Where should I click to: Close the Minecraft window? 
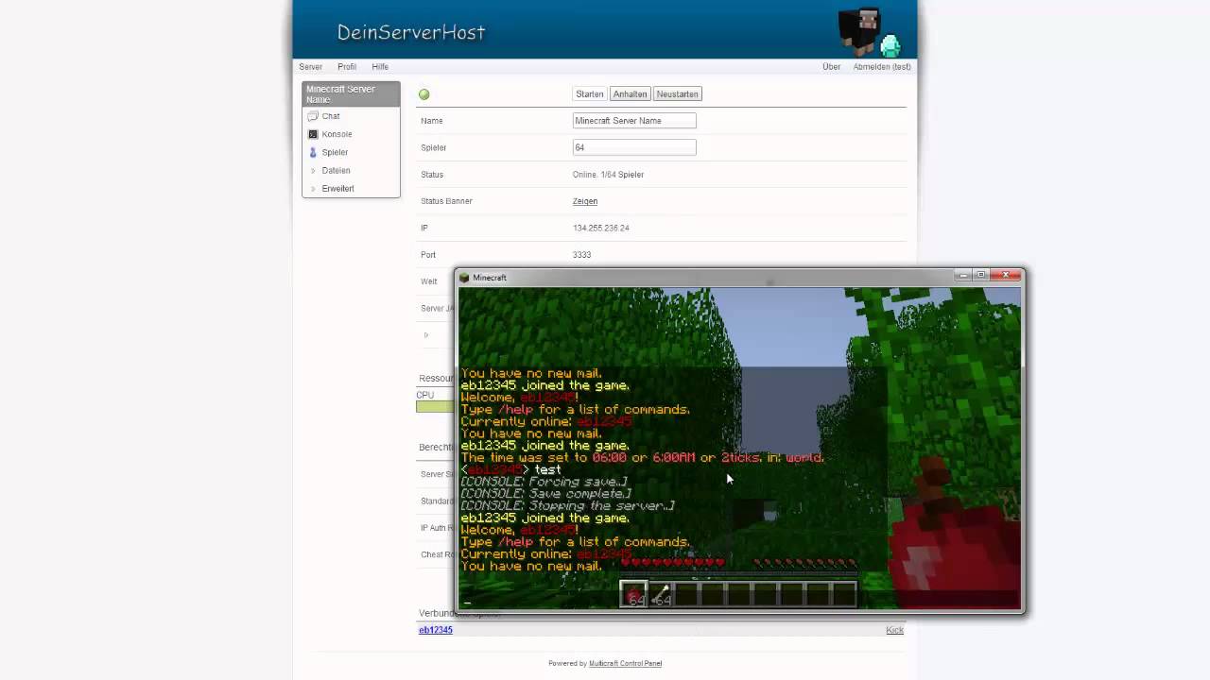(1007, 275)
